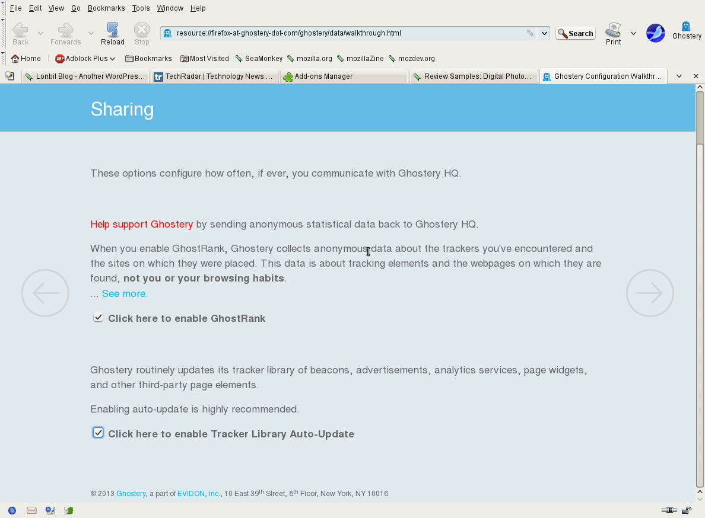Select the Ghostery Configuration Walkthrough tab
Screen dimensions: 705x518
tap(603, 76)
